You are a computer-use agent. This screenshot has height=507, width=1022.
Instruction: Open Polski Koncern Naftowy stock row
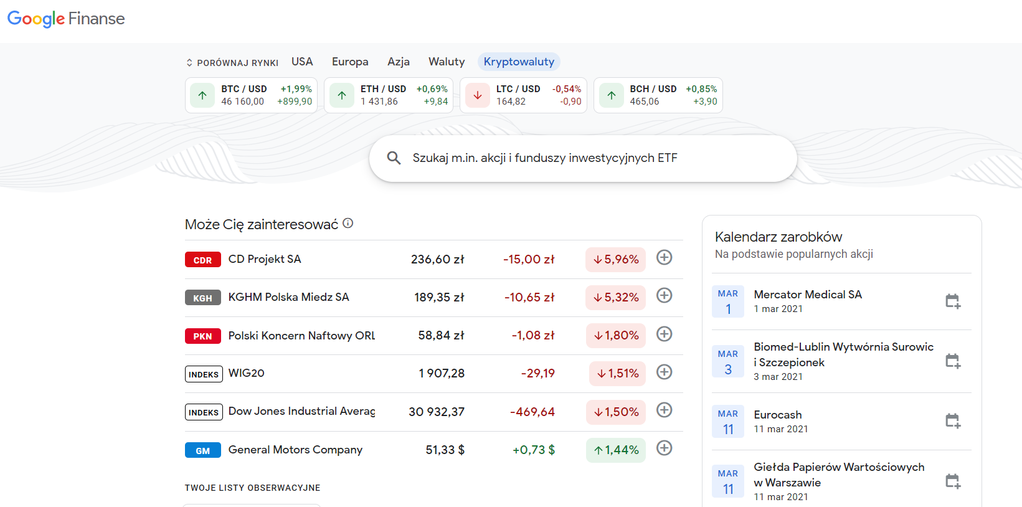(434, 336)
